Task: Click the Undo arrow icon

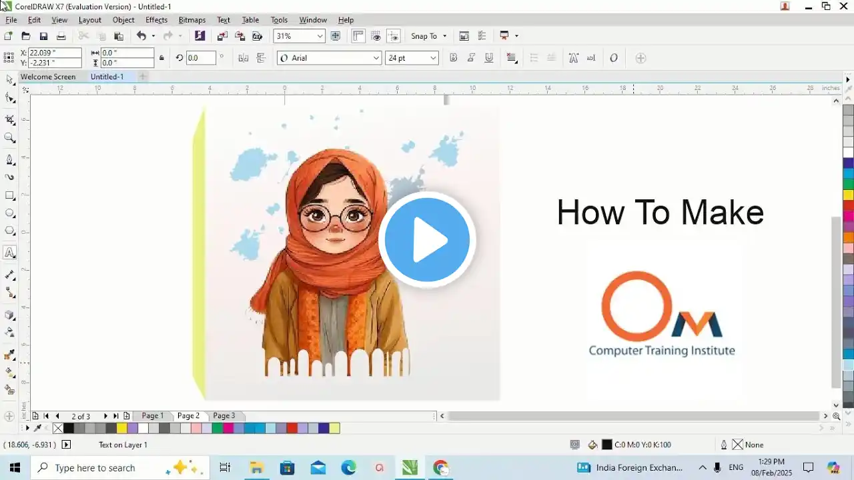Action: coord(141,36)
